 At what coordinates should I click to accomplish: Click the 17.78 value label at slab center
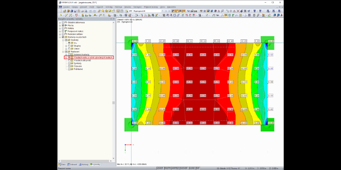203,82
